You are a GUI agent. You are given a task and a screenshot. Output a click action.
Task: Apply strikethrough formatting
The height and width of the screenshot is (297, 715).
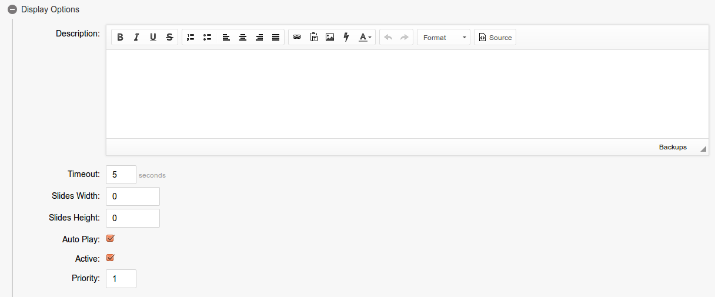[x=169, y=38]
